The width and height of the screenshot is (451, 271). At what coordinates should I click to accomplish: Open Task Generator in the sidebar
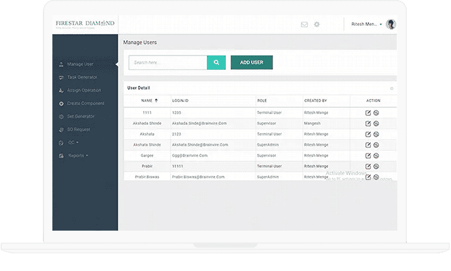pyautogui.click(x=81, y=77)
